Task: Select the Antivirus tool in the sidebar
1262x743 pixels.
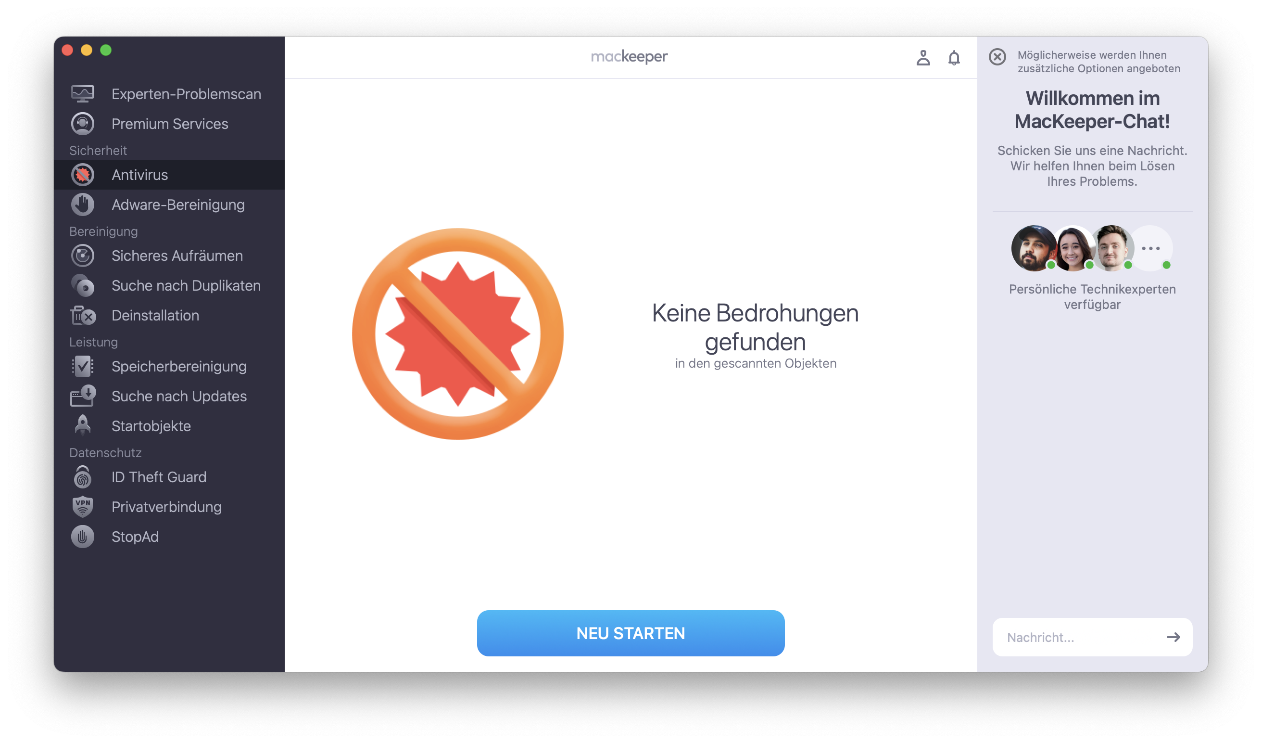Action: 140,174
